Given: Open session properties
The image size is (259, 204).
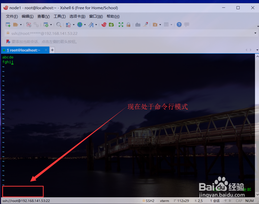Looking at the screenshot, I should (x=46, y=25).
